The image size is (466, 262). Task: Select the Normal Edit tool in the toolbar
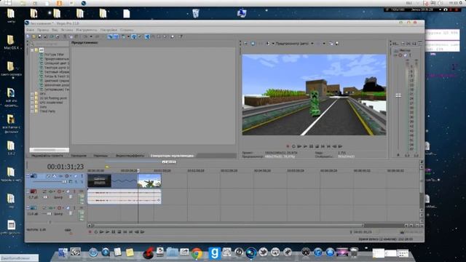click(147, 36)
